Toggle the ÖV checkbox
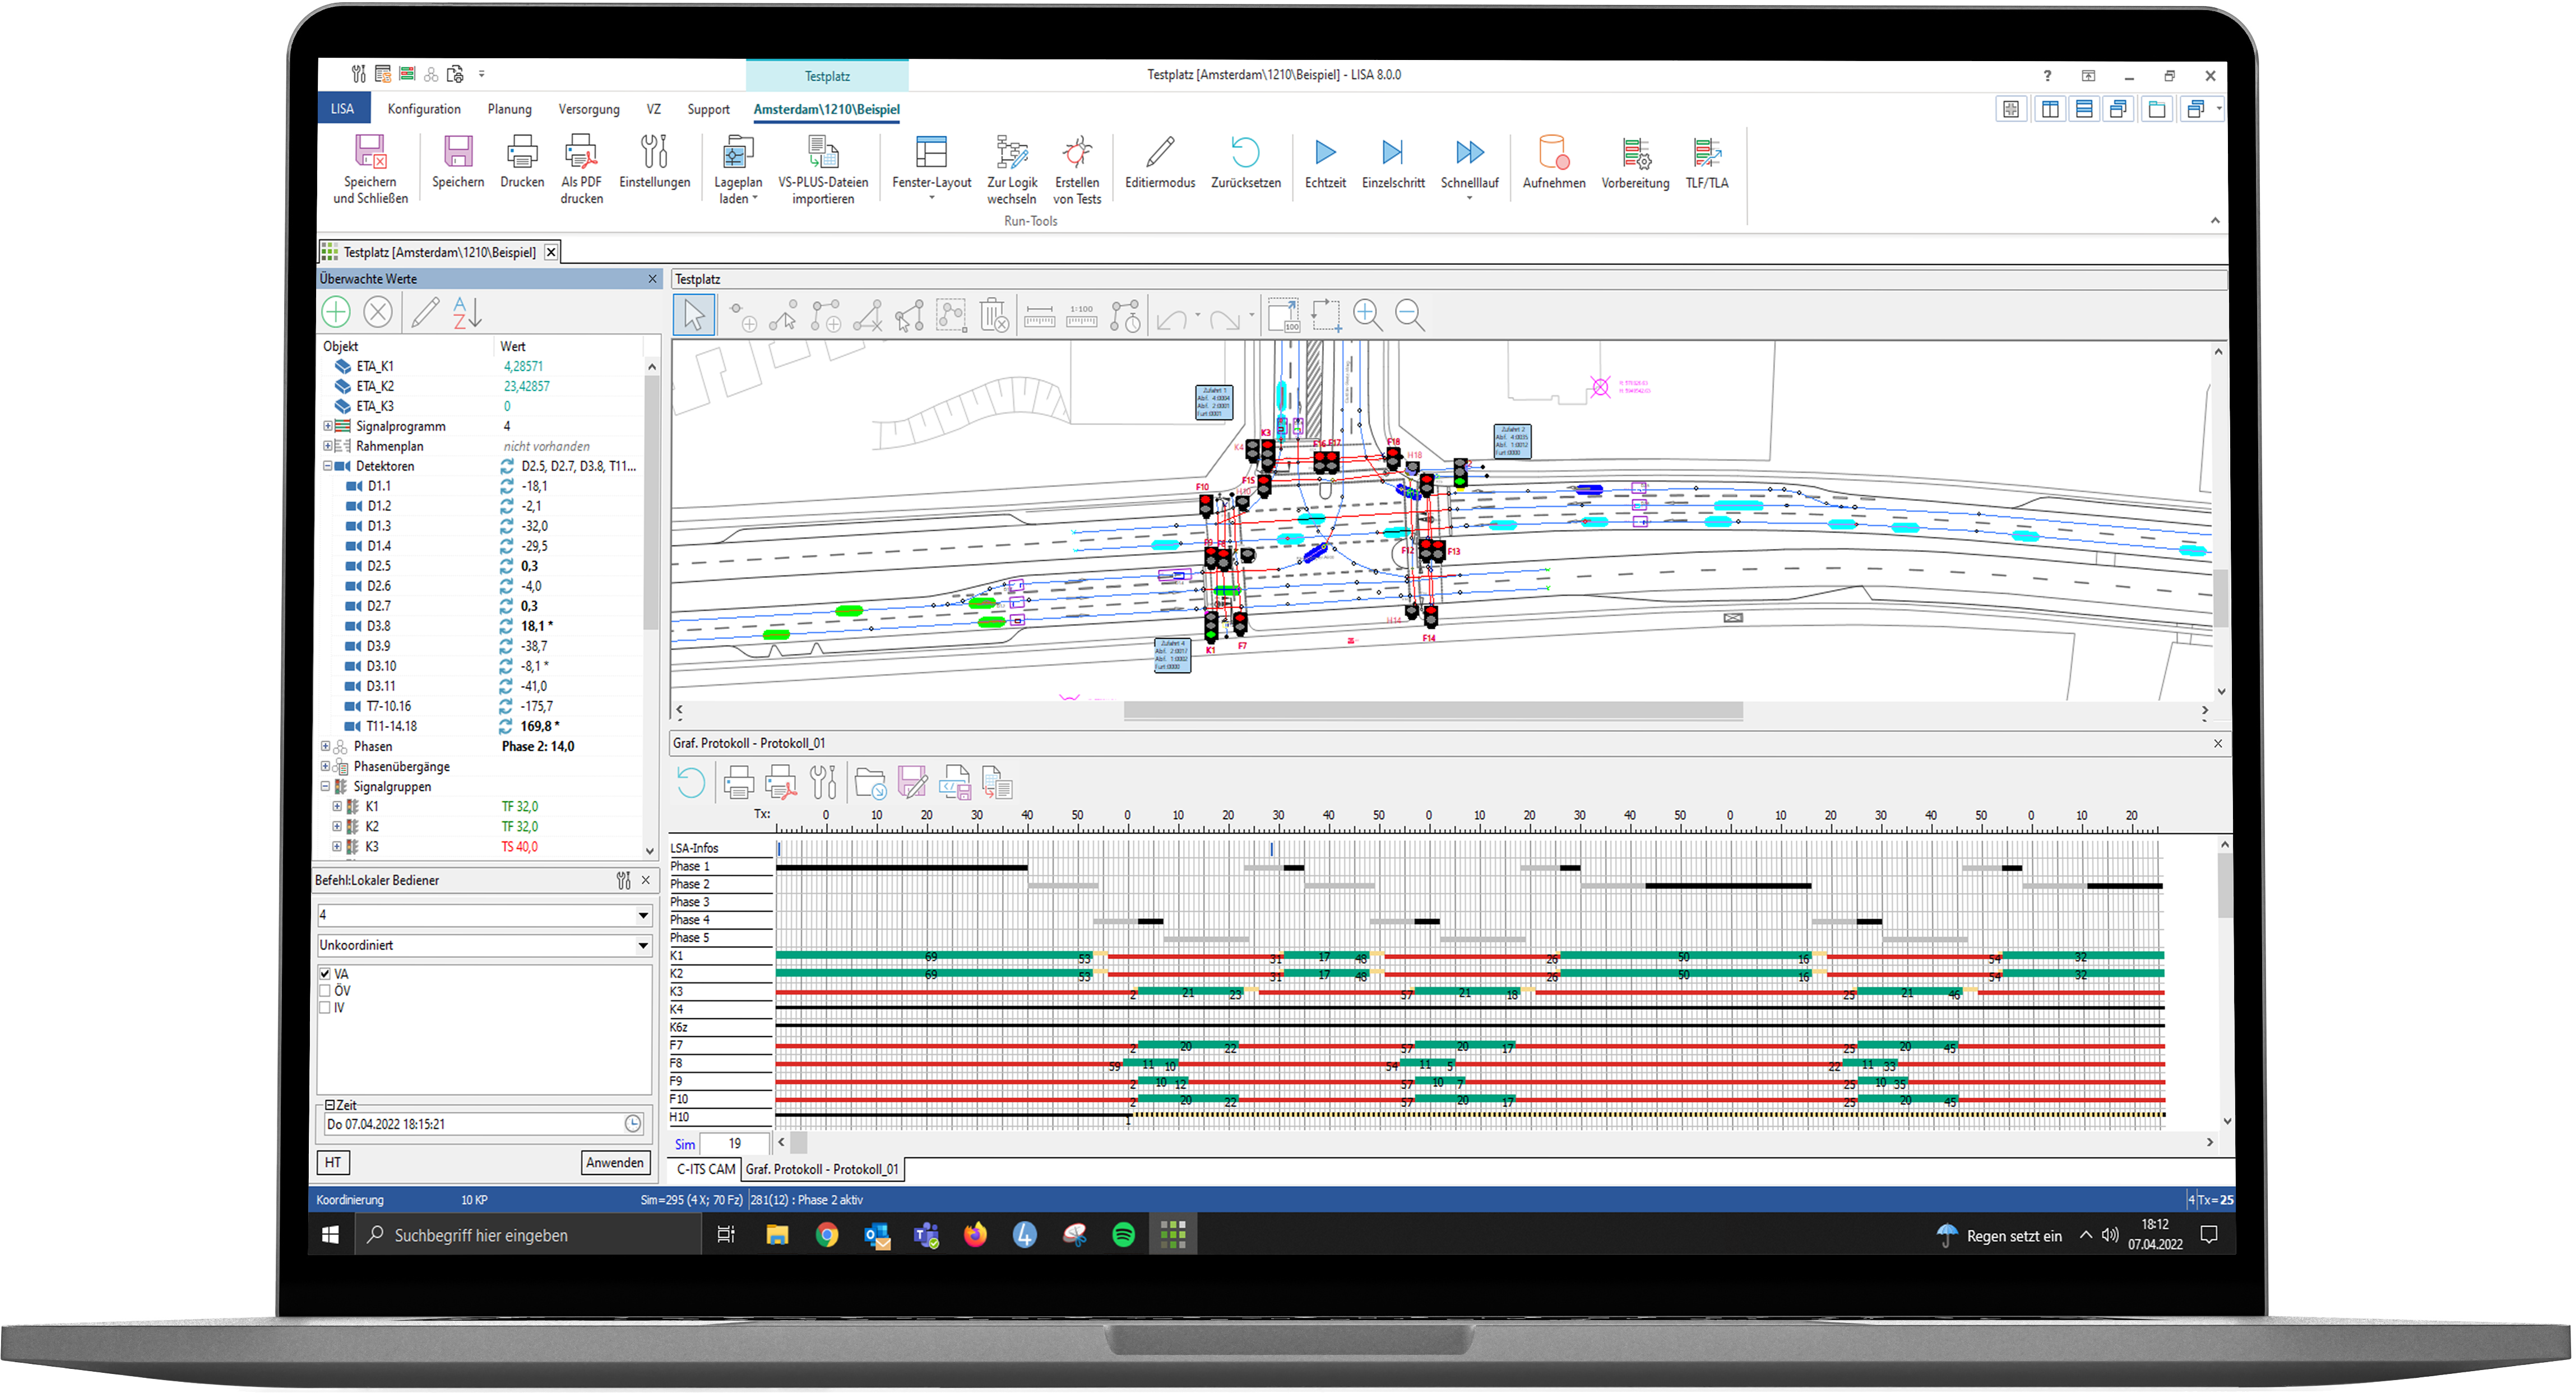The height and width of the screenshot is (1393, 2576). (x=325, y=991)
